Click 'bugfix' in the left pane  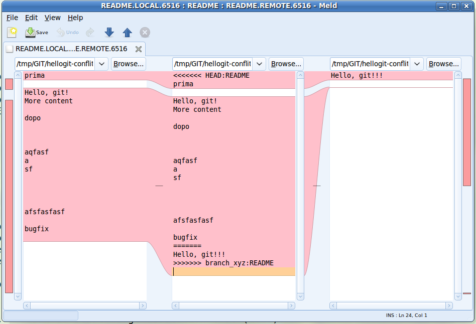pyautogui.click(x=37, y=229)
